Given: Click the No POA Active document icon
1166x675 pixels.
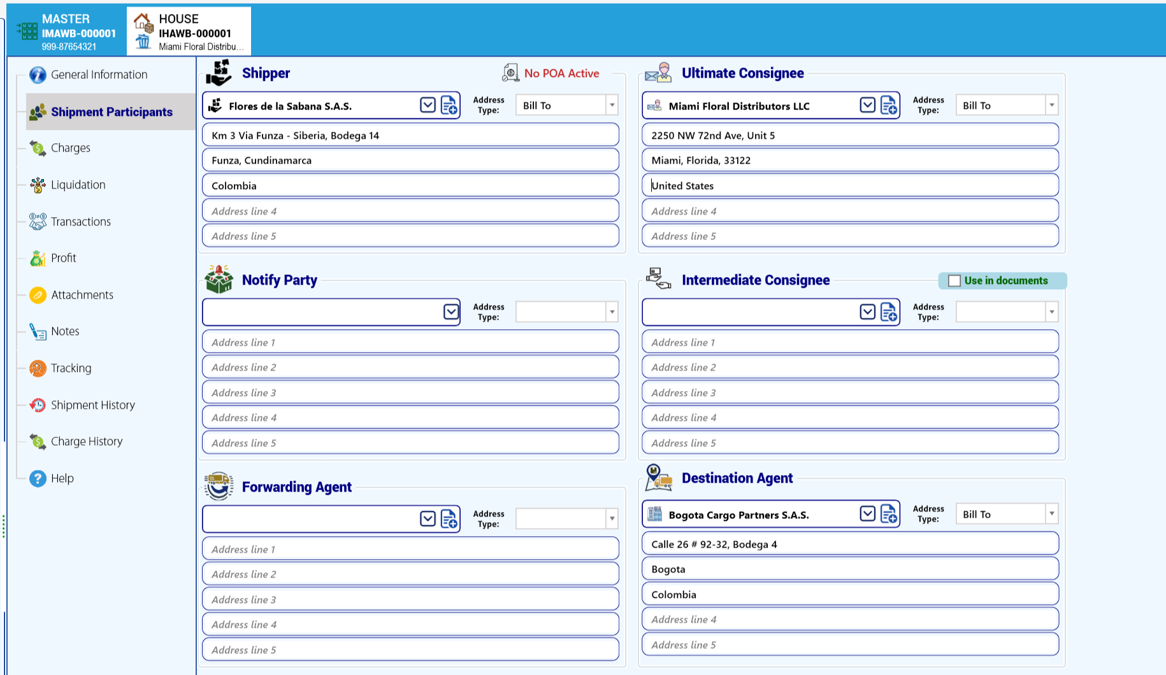Looking at the screenshot, I should (x=510, y=73).
